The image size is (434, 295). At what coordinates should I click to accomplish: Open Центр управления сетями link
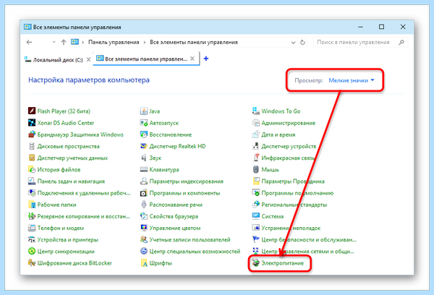307,252
